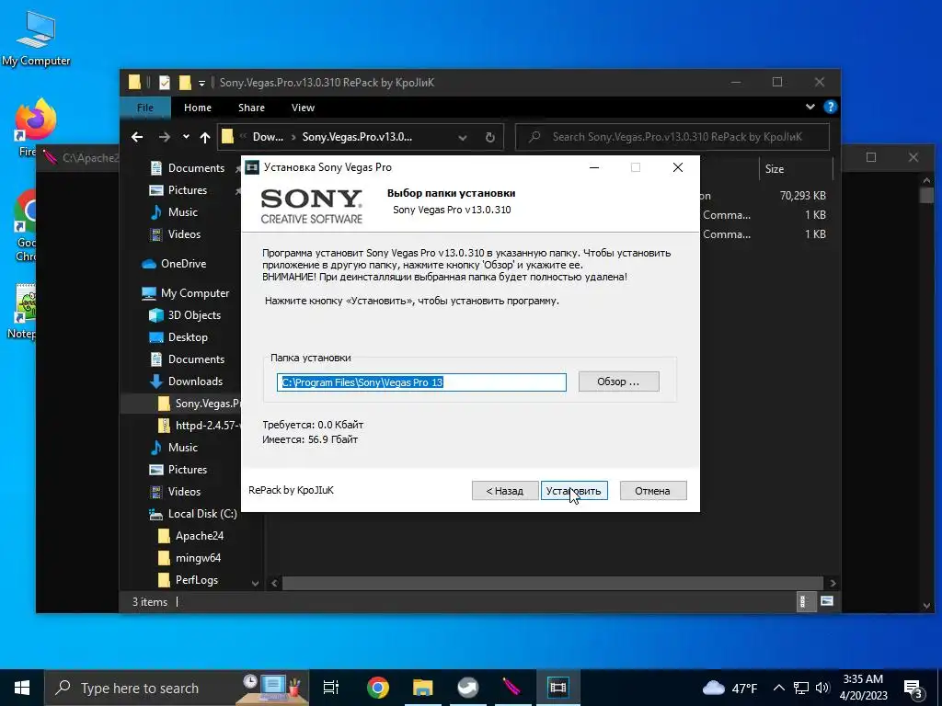Click the 70,293 KB file size cell

[x=802, y=196]
